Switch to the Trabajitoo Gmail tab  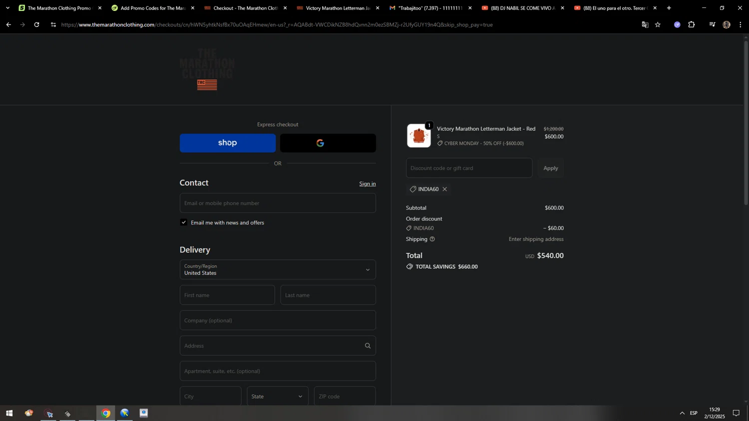pyautogui.click(x=430, y=8)
